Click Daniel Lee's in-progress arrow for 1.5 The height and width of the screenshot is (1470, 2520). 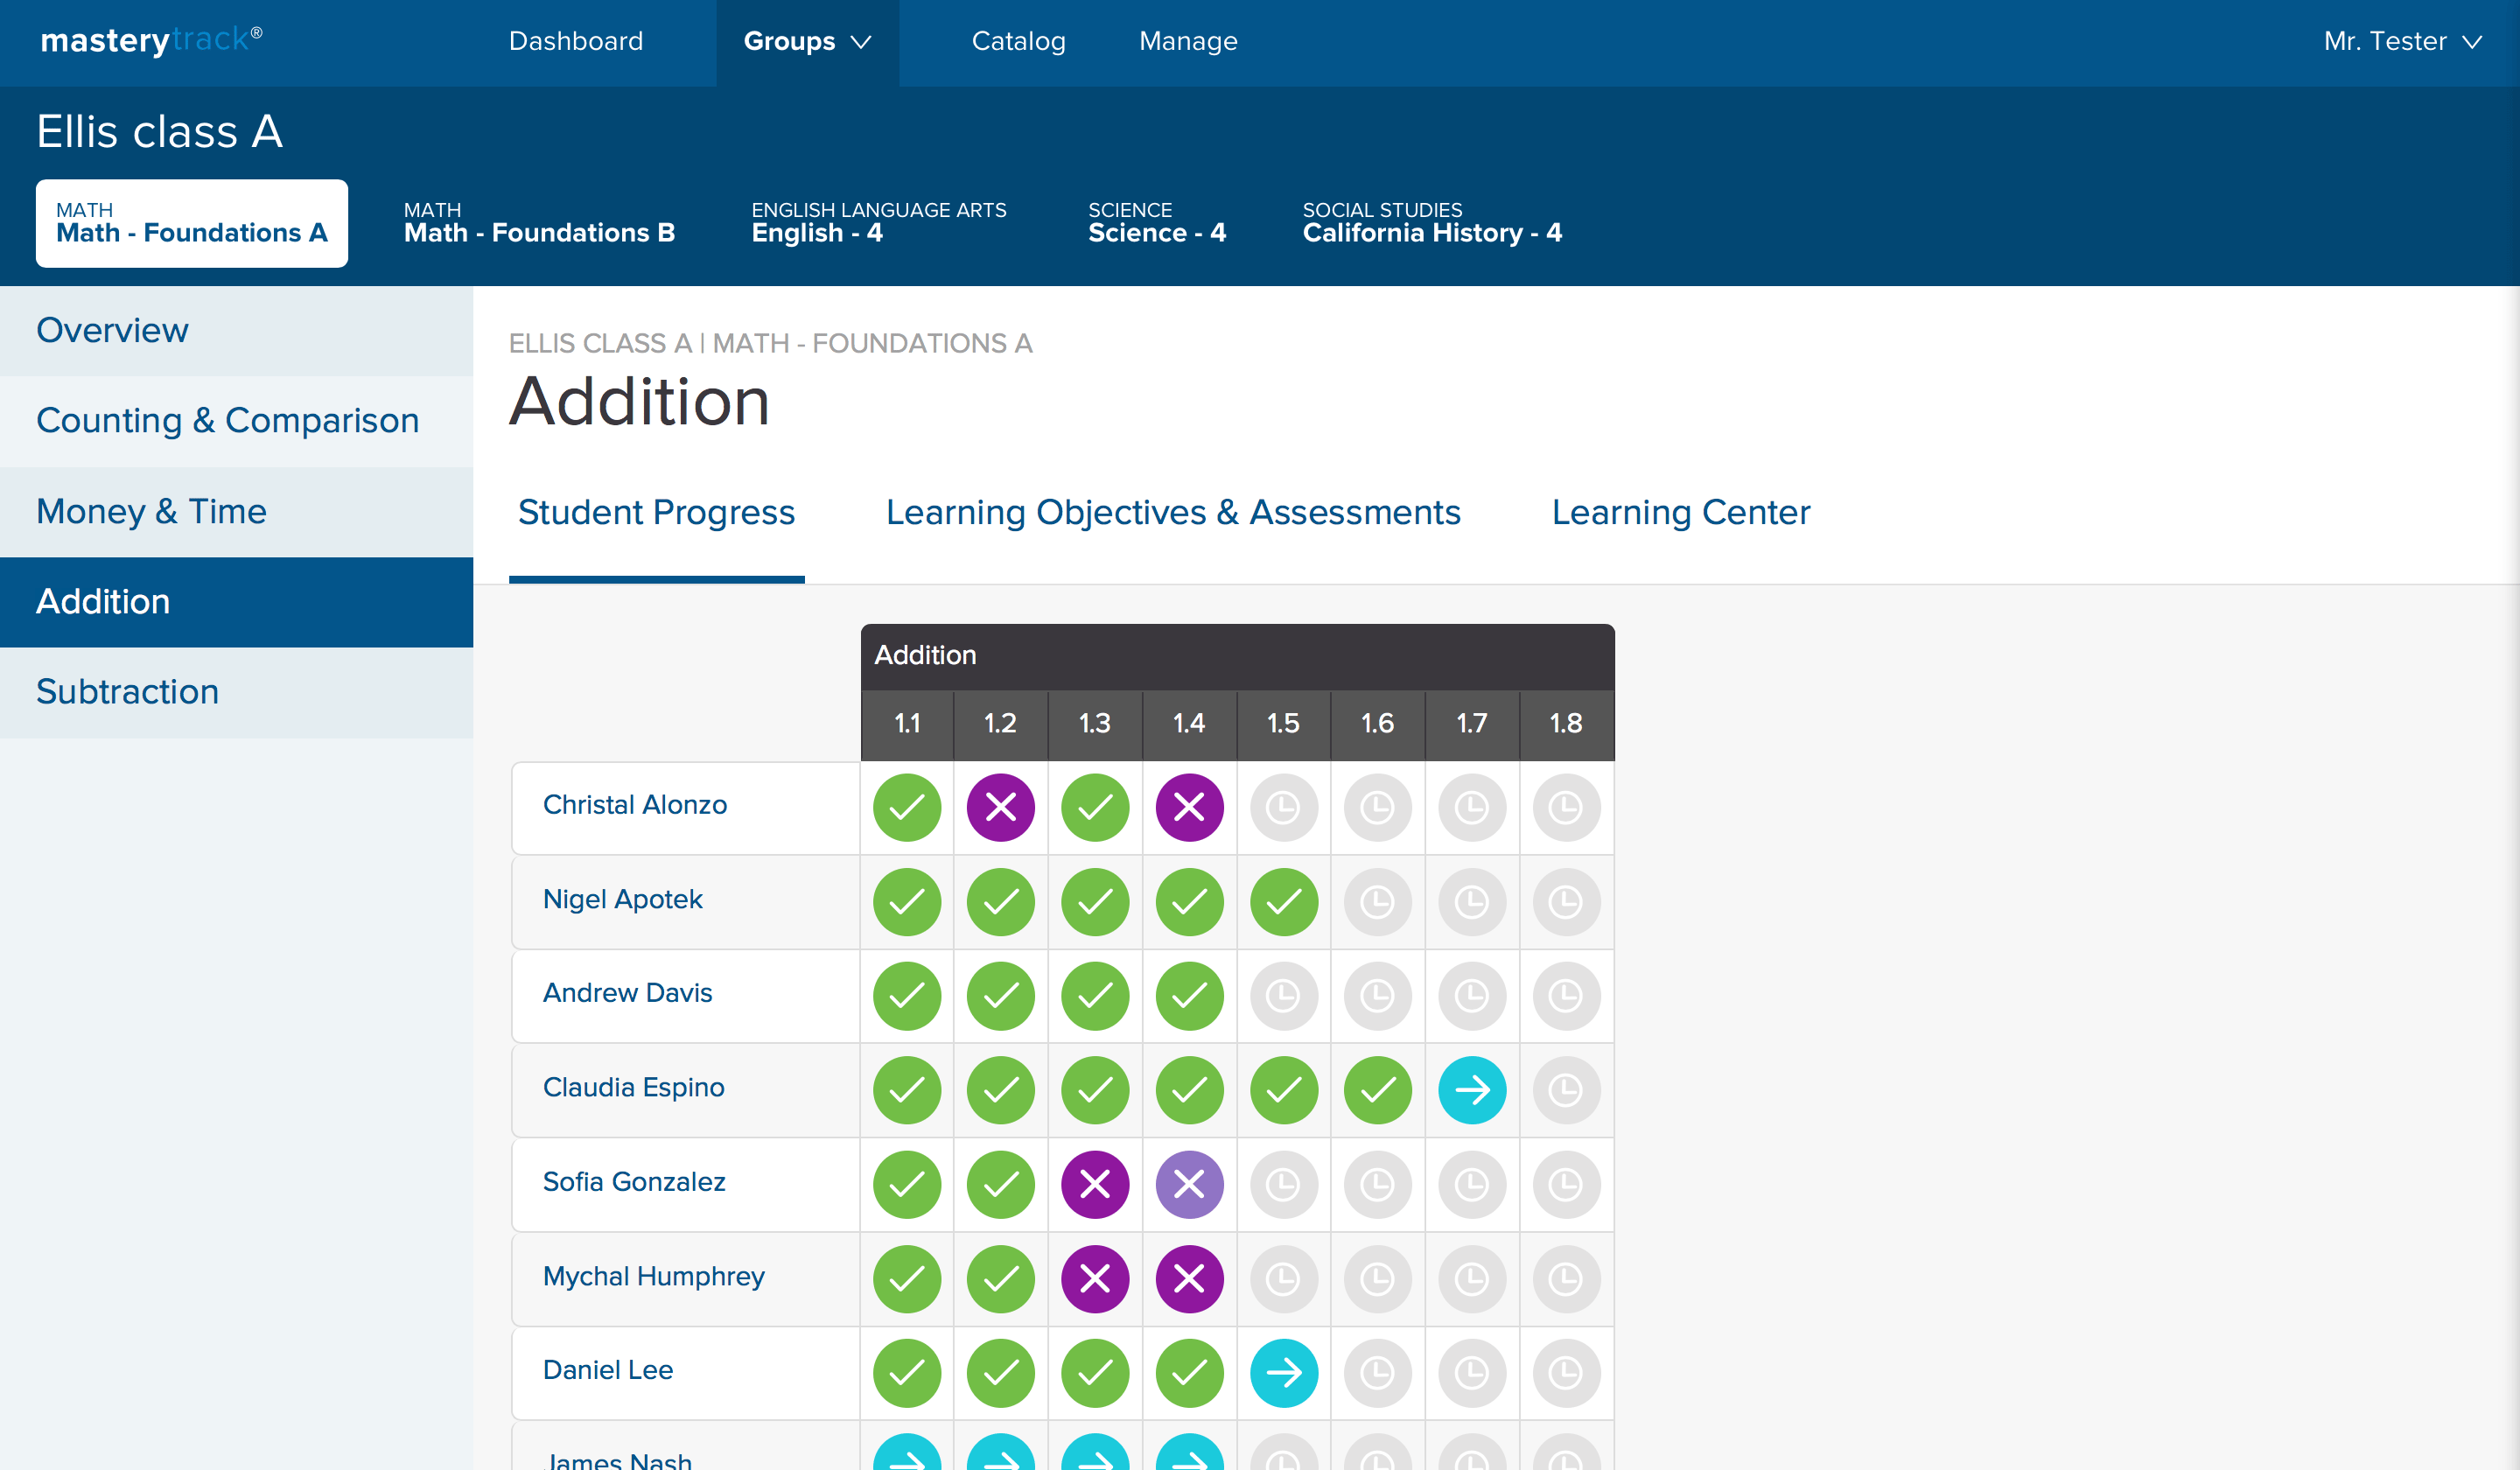[x=1283, y=1373]
